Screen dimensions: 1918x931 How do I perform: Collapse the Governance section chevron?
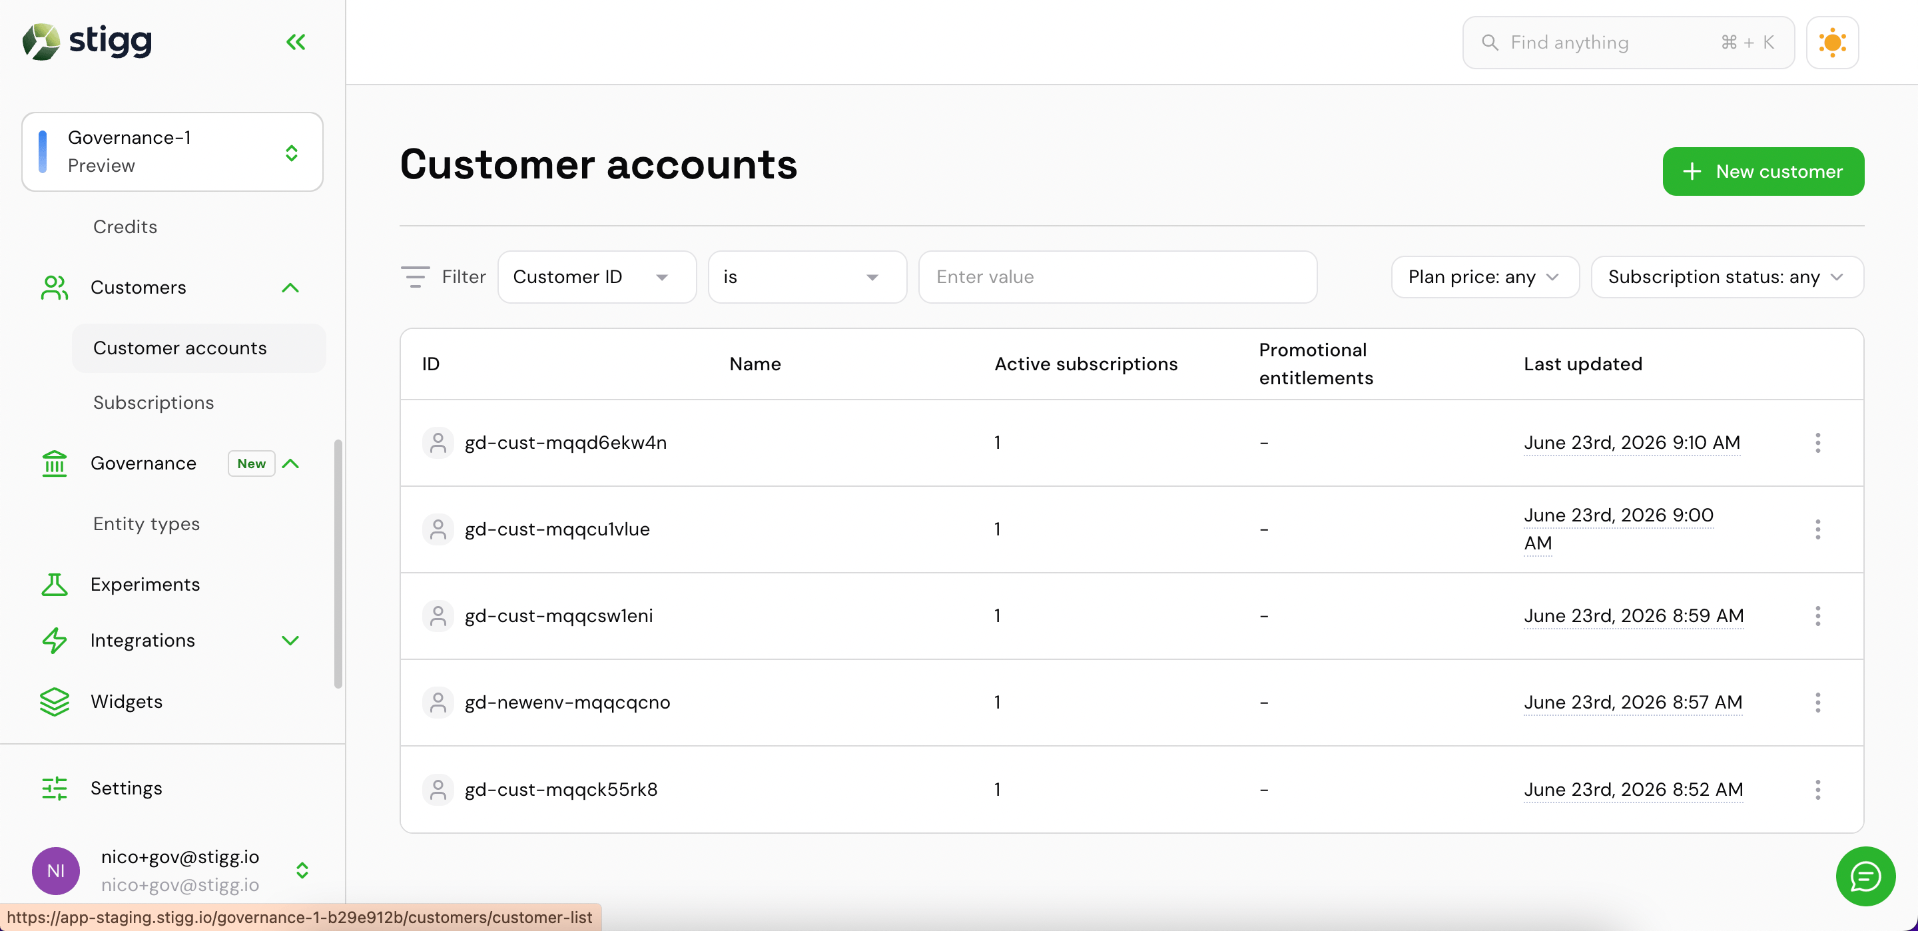tap(290, 464)
